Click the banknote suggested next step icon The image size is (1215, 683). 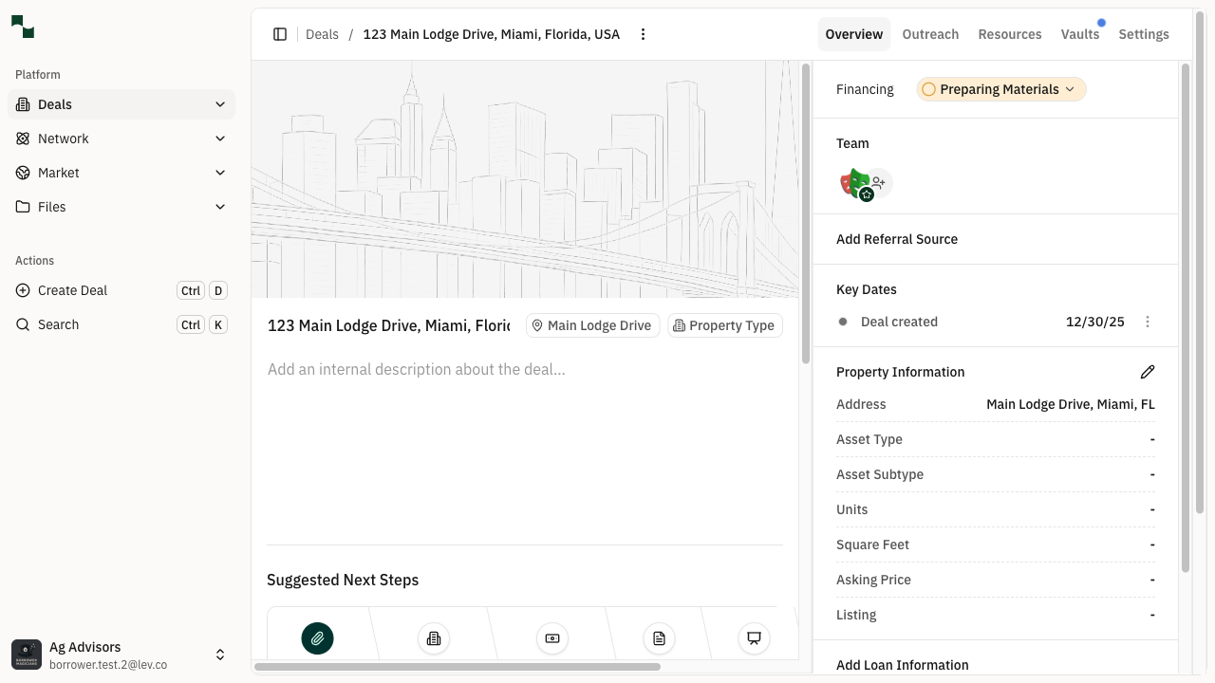(x=551, y=638)
